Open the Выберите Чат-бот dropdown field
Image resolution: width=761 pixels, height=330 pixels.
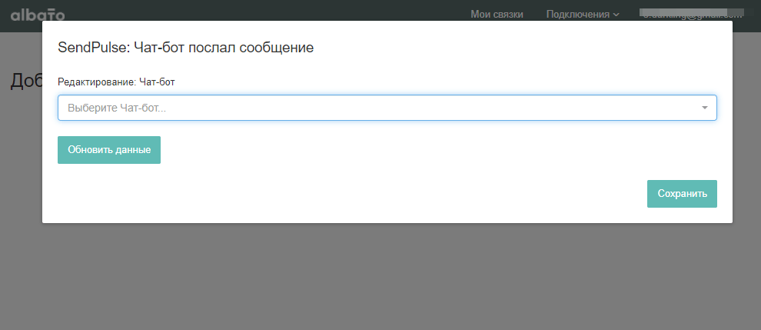[387, 108]
